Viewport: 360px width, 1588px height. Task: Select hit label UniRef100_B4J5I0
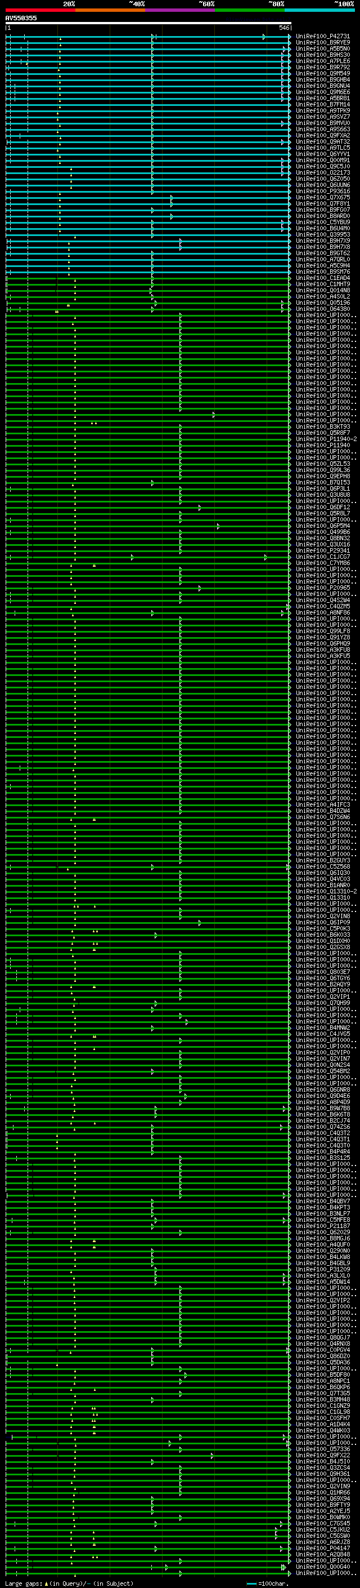(x=322, y=1461)
